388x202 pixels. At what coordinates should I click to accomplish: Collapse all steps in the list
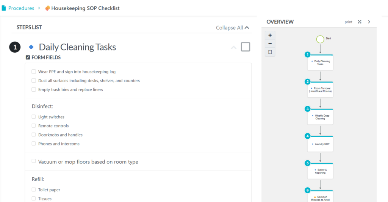coord(232,28)
